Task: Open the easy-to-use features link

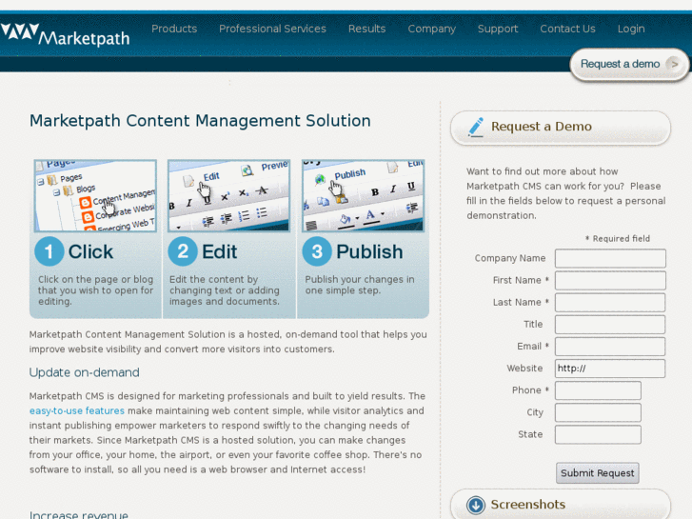Action: point(77,410)
